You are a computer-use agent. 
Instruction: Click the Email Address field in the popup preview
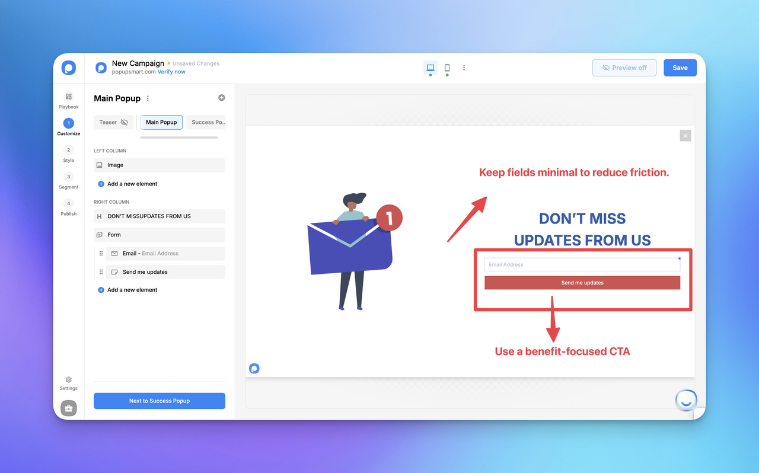(x=582, y=264)
